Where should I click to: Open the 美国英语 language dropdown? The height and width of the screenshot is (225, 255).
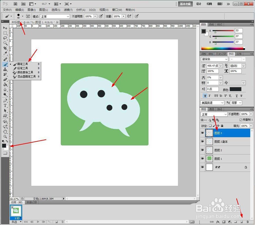pyautogui.click(x=212, y=103)
